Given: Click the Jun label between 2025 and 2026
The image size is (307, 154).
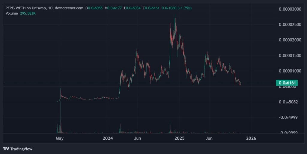Looking at the screenshot, I should click(x=209, y=138).
